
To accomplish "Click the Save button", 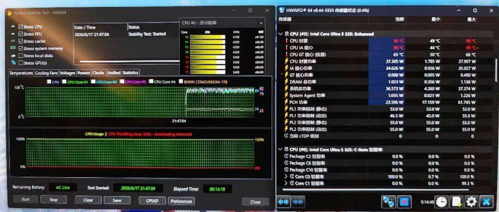I will 117,200.
